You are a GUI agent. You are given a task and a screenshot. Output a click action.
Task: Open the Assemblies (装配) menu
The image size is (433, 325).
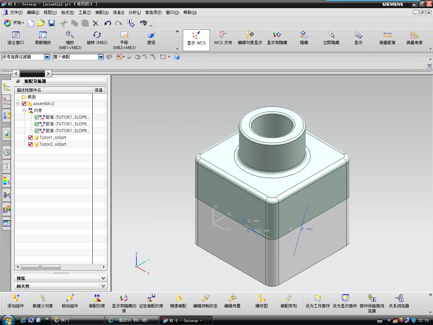tap(102, 13)
